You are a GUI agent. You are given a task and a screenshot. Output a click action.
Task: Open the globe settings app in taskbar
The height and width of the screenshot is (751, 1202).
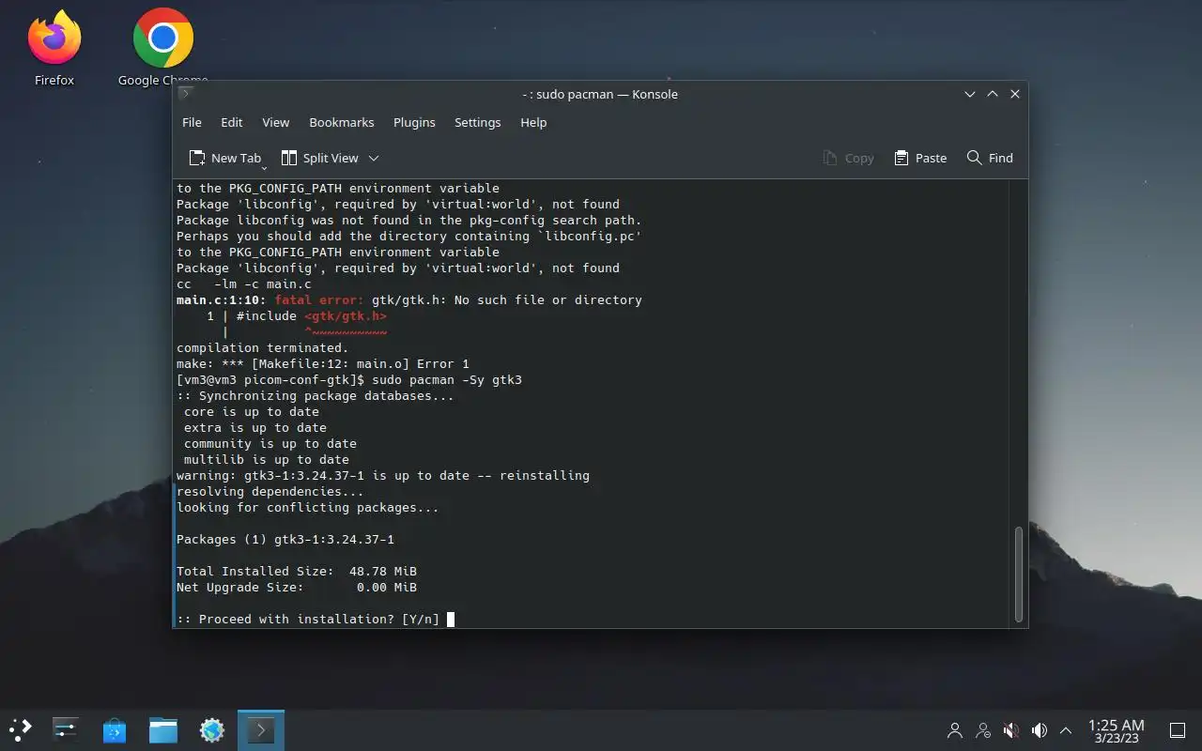[x=211, y=729]
